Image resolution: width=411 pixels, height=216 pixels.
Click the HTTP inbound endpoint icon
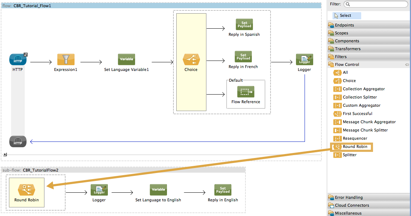(18, 59)
